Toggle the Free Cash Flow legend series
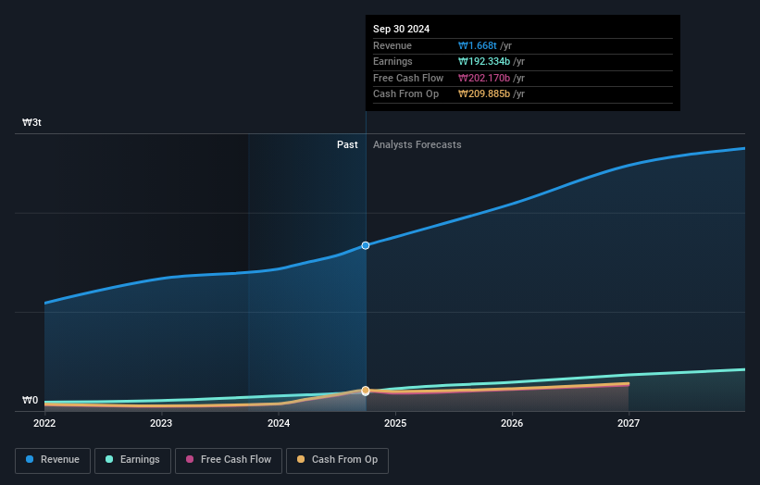This screenshot has height=485, width=760. pos(229,460)
